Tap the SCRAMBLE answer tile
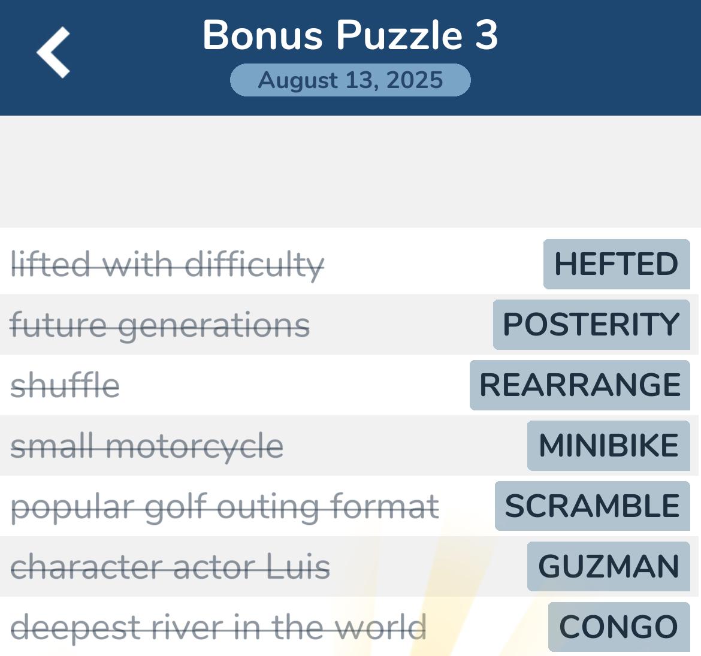This screenshot has height=656, width=701. click(592, 506)
